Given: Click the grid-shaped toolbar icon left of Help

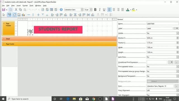Looking at the screenshot, I should click(51, 10).
